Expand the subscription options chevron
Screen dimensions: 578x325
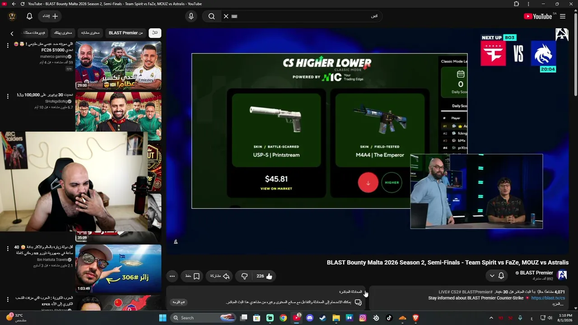tap(492, 276)
